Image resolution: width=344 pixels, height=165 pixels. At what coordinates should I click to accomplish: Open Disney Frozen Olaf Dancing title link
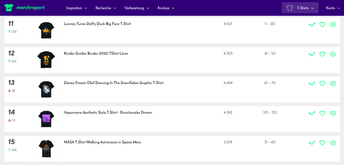coord(114,83)
